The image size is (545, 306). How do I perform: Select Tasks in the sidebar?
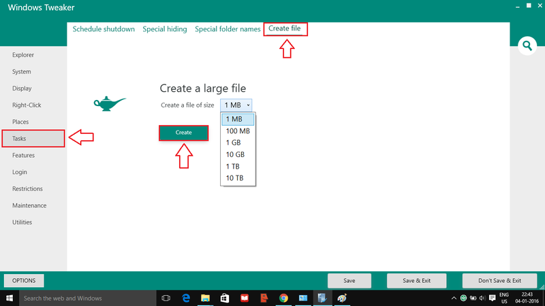click(33, 139)
